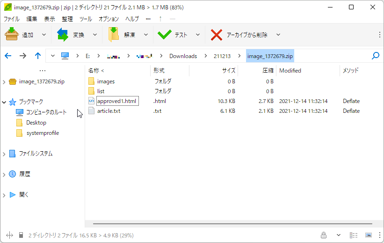384x243 pixels.
Task: Click Downloads in the breadcrumb path
Action: (183, 56)
